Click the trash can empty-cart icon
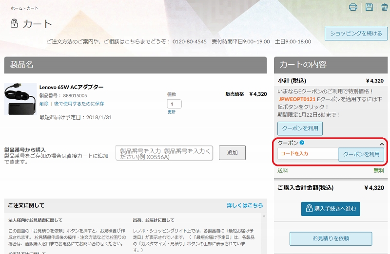Screen dimensions: 390x254 coord(385,7)
